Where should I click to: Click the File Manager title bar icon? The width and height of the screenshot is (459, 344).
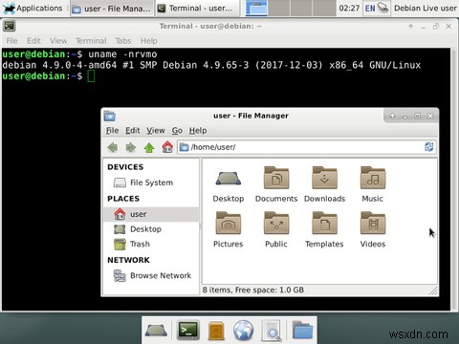tap(110, 116)
